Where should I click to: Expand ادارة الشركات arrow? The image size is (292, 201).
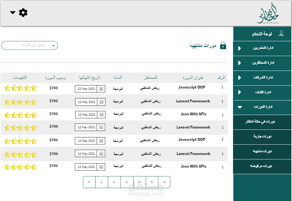[x=239, y=78]
